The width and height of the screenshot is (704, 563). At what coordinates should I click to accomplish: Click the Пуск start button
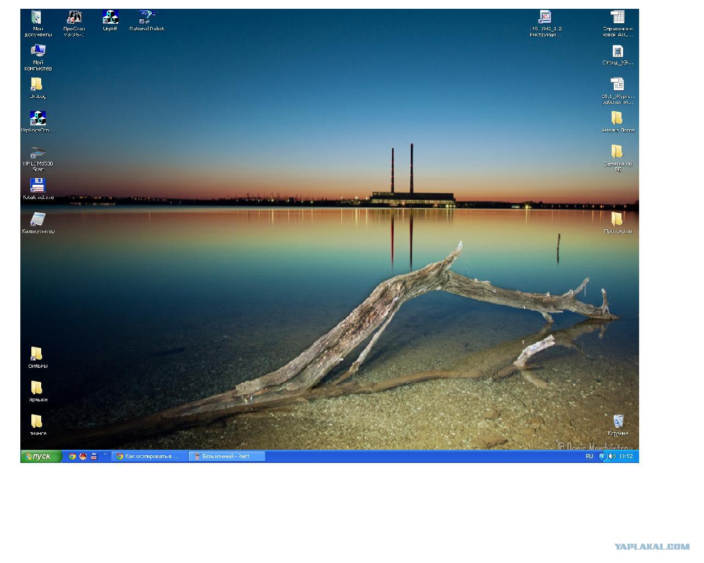tap(41, 456)
